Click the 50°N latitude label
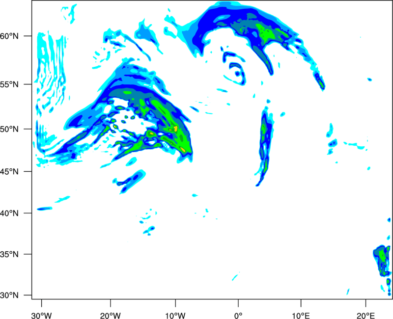 click(x=9, y=130)
